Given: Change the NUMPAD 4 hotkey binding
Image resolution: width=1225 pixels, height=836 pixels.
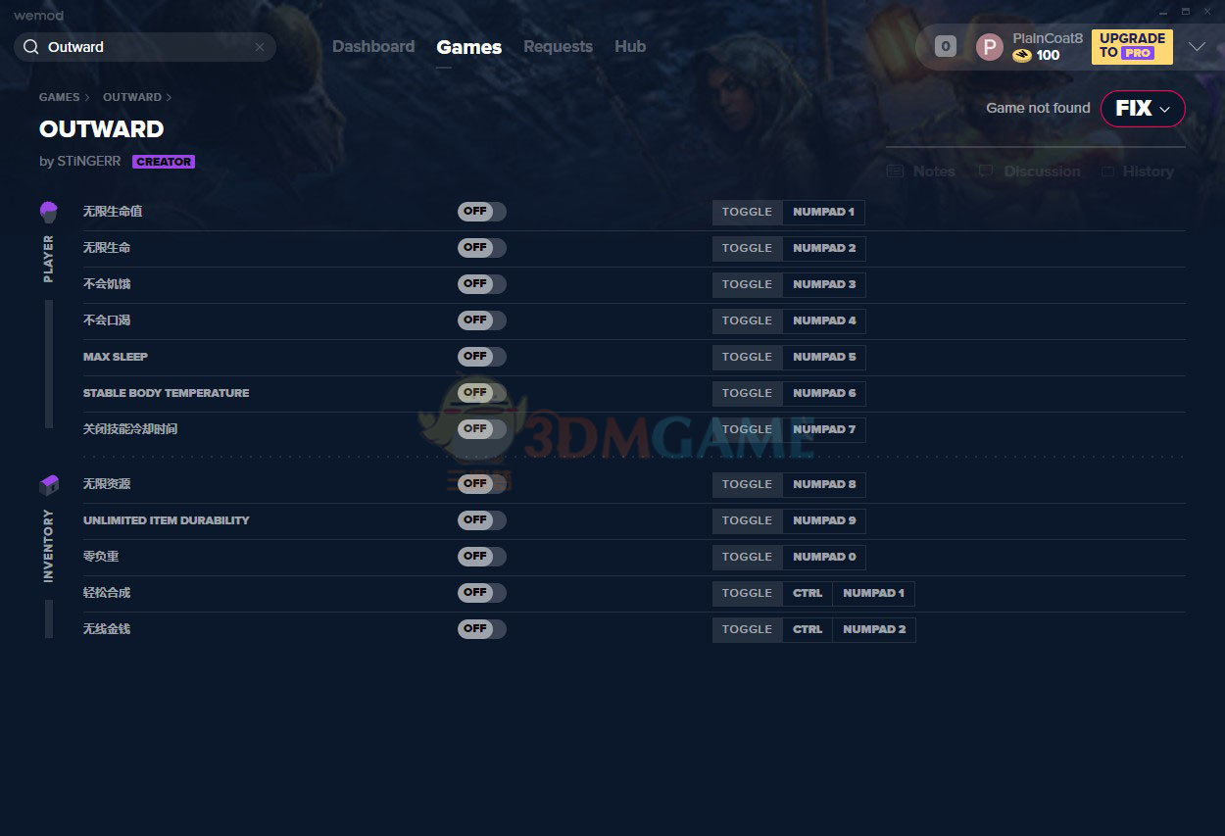Looking at the screenshot, I should point(824,320).
